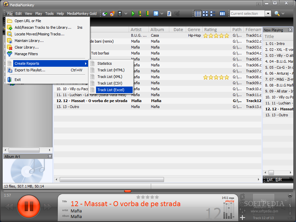Switch to album art grid view

click(x=205, y=14)
